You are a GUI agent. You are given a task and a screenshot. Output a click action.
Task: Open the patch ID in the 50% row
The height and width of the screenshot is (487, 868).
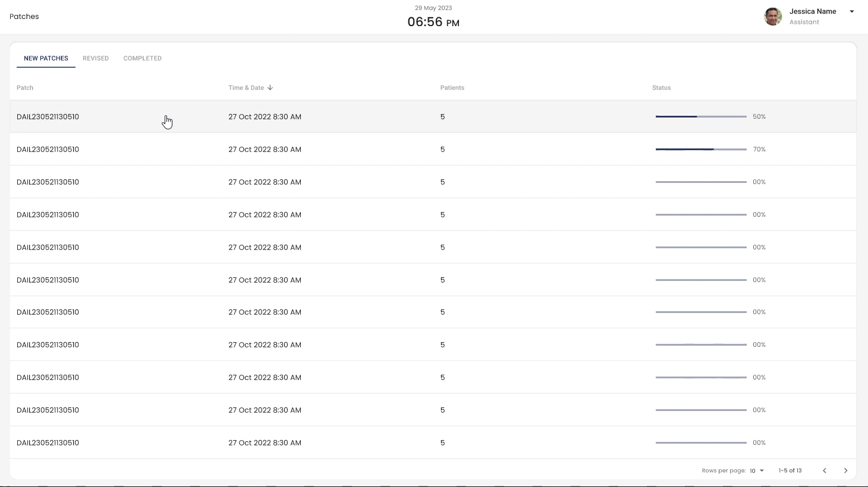[48, 117]
